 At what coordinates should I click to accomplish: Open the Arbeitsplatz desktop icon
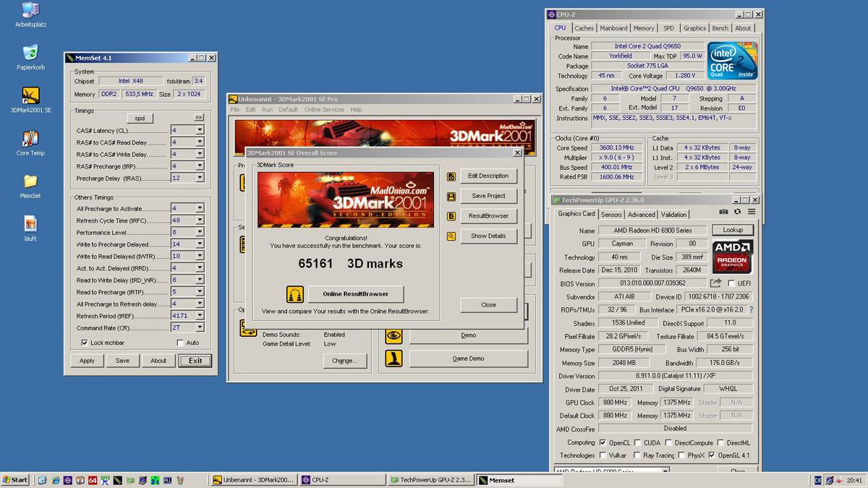tap(30, 10)
